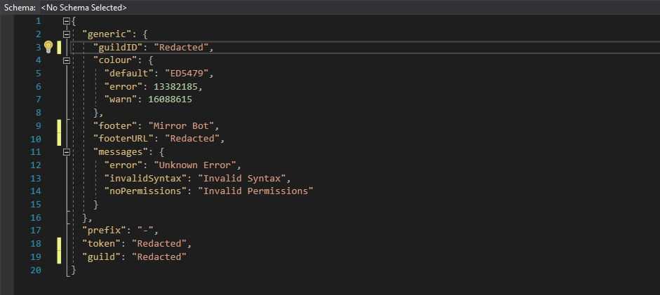This screenshot has width=660, height=295.
Task: Click the warn number 16088615
Action: (x=170, y=100)
